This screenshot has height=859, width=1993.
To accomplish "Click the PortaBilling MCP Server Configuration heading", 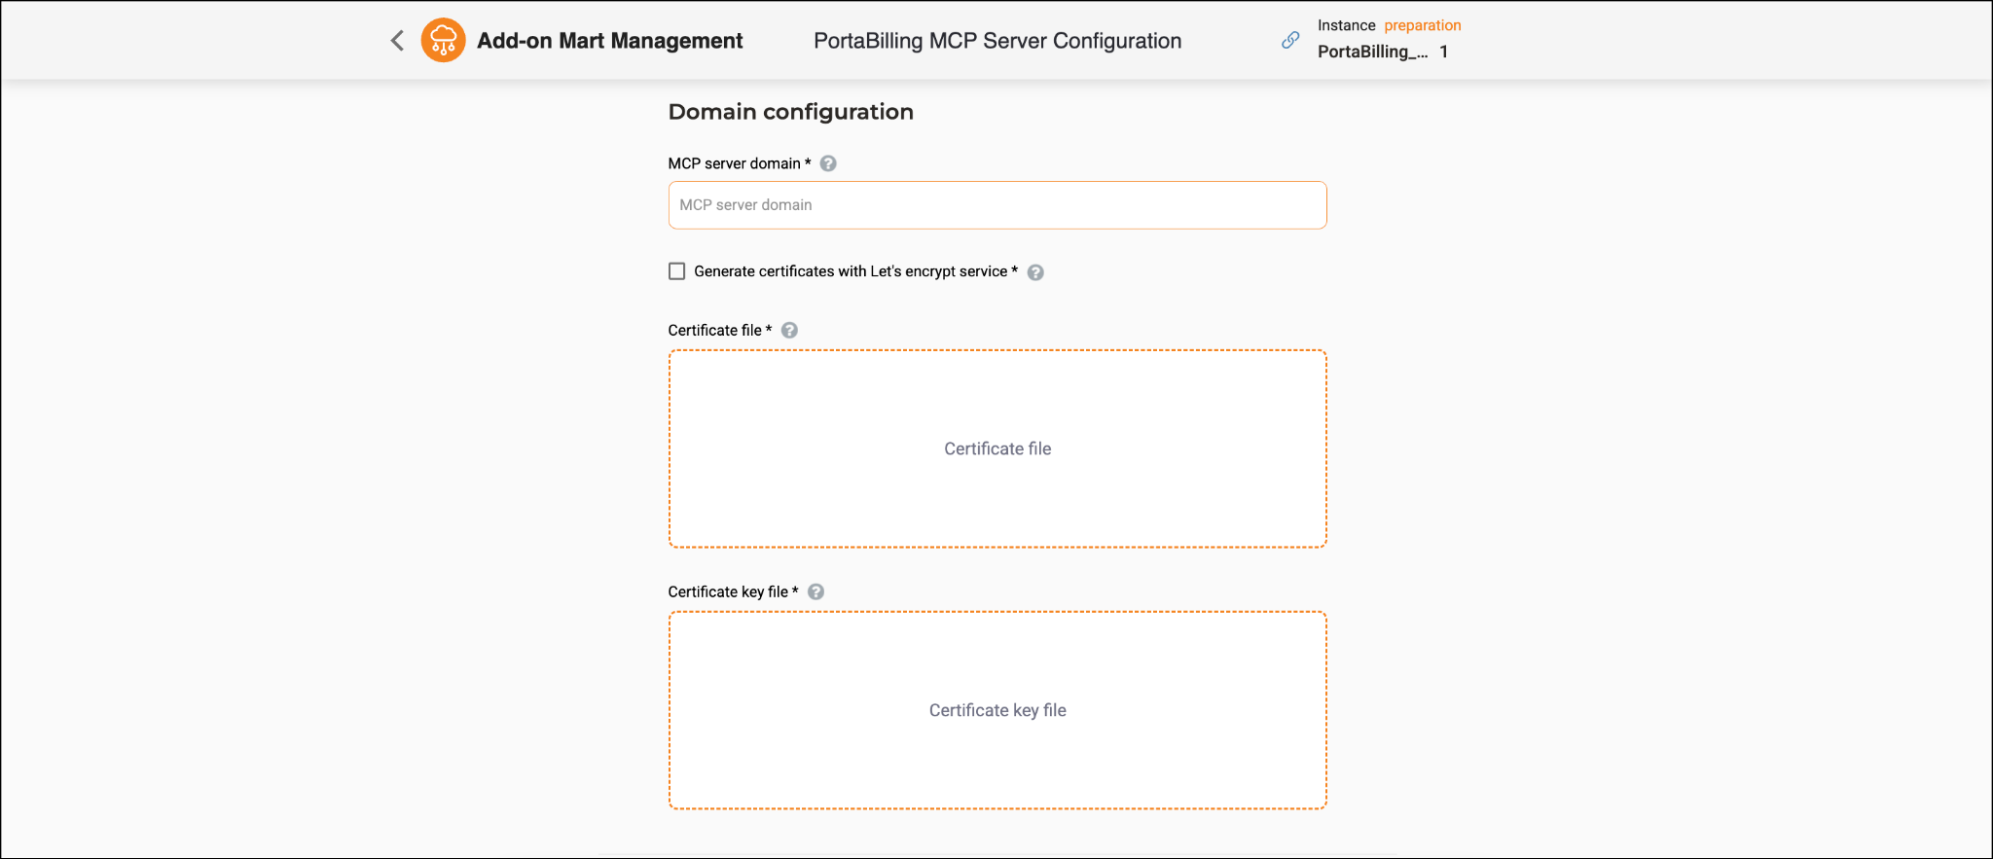I will pos(997,41).
